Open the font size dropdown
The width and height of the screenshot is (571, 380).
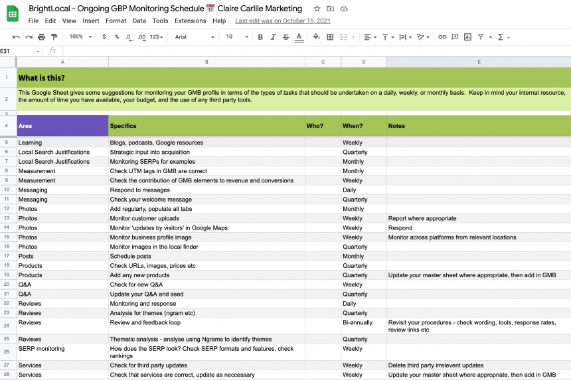point(234,37)
